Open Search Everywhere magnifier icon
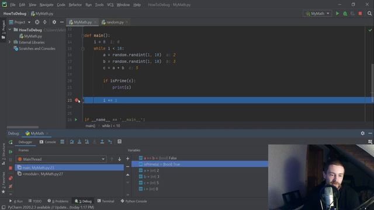This screenshot has height=210, width=374. click(x=369, y=13)
